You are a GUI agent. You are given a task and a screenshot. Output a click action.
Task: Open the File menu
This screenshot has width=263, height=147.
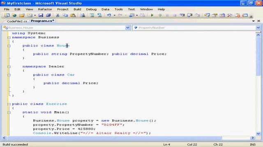point(7,9)
